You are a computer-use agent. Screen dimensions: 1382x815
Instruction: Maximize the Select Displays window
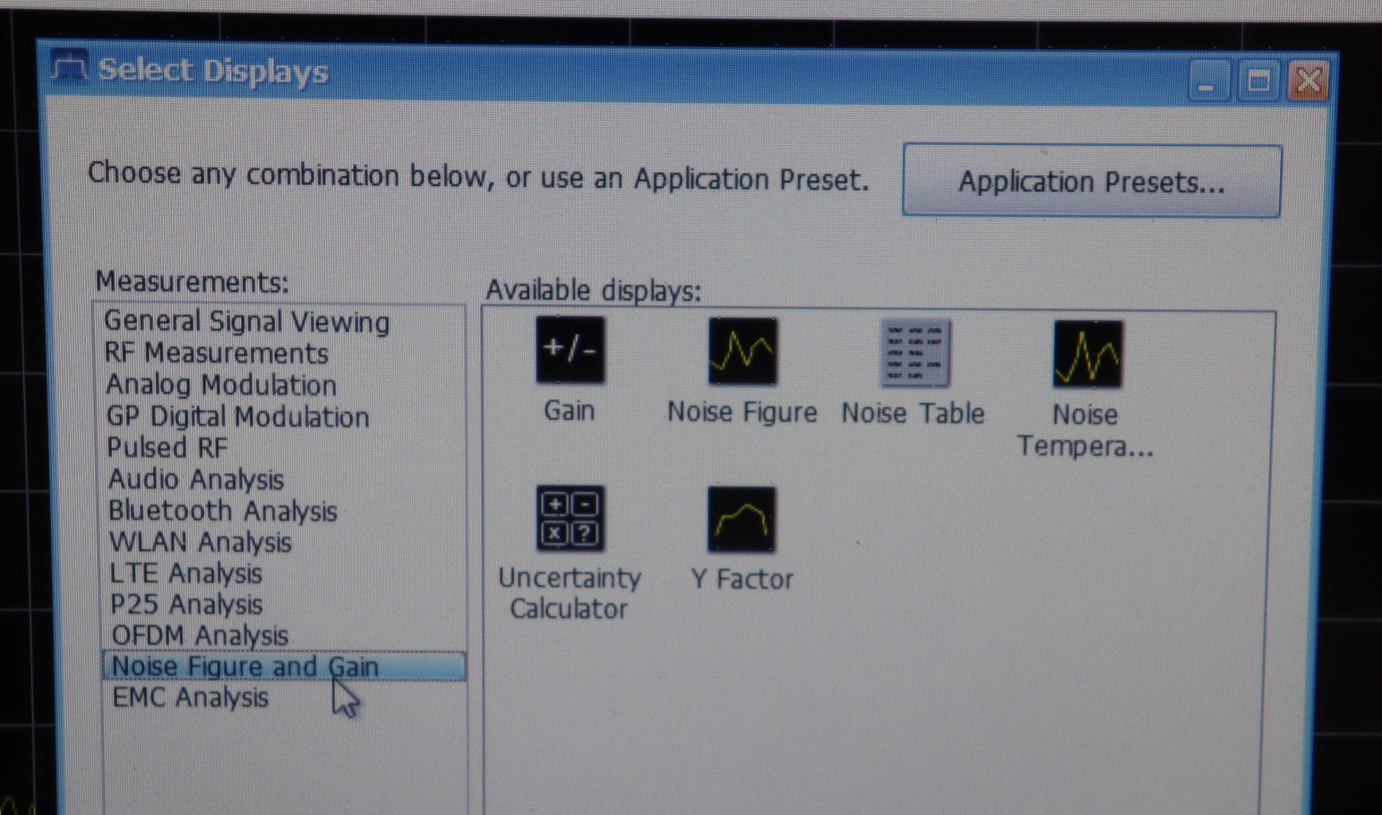pyautogui.click(x=1258, y=81)
